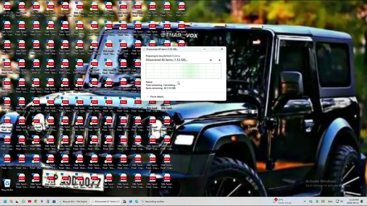Viewport: 367px width, 206px height.
Task: Open Windows Security tray icon with warning
Action: 317,201
